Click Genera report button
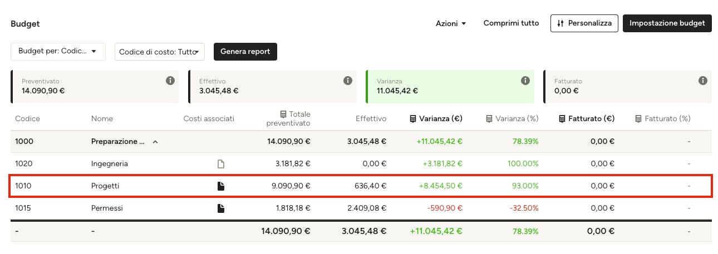 pyautogui.click(x=245, y=52)
